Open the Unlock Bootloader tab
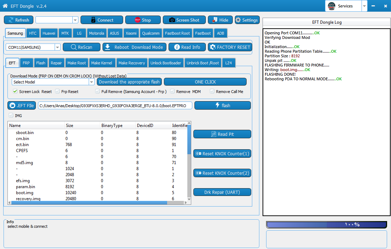391x249 pixels. pos(166,63)
